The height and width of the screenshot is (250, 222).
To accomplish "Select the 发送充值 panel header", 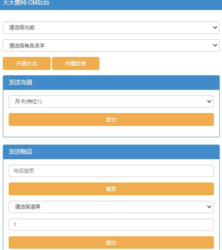I will point(111,83).
